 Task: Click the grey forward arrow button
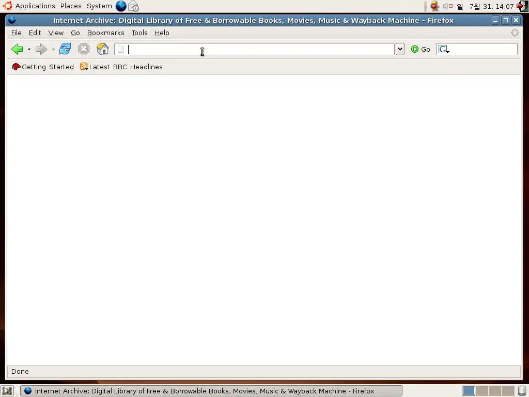point(41,49)
